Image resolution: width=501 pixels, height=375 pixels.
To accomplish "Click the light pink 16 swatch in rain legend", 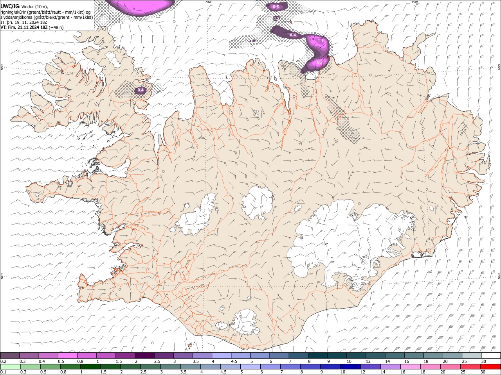I will 410,366.
